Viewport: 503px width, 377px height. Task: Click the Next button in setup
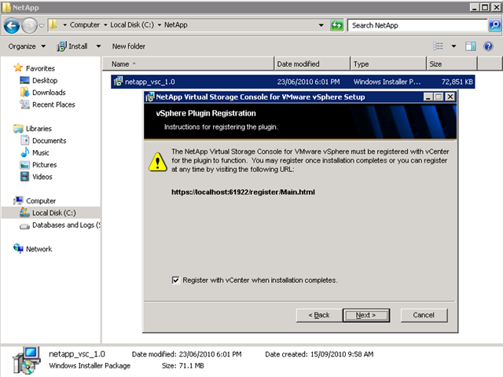[366, 315]
